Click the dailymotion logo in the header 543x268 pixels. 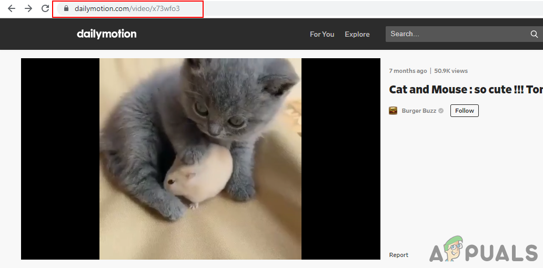(107, 34)
